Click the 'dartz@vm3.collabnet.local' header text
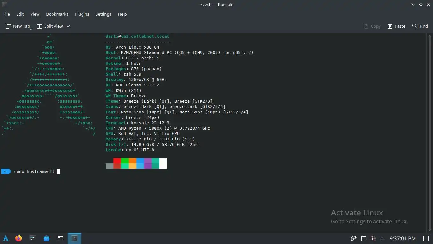 click(138, 37)
